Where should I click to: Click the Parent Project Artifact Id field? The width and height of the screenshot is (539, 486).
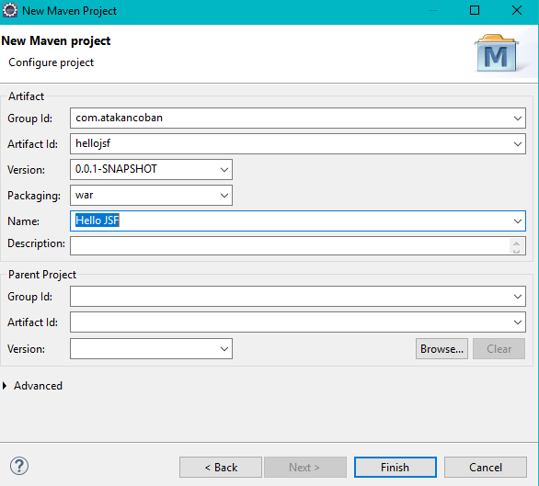tap(298, 322)
